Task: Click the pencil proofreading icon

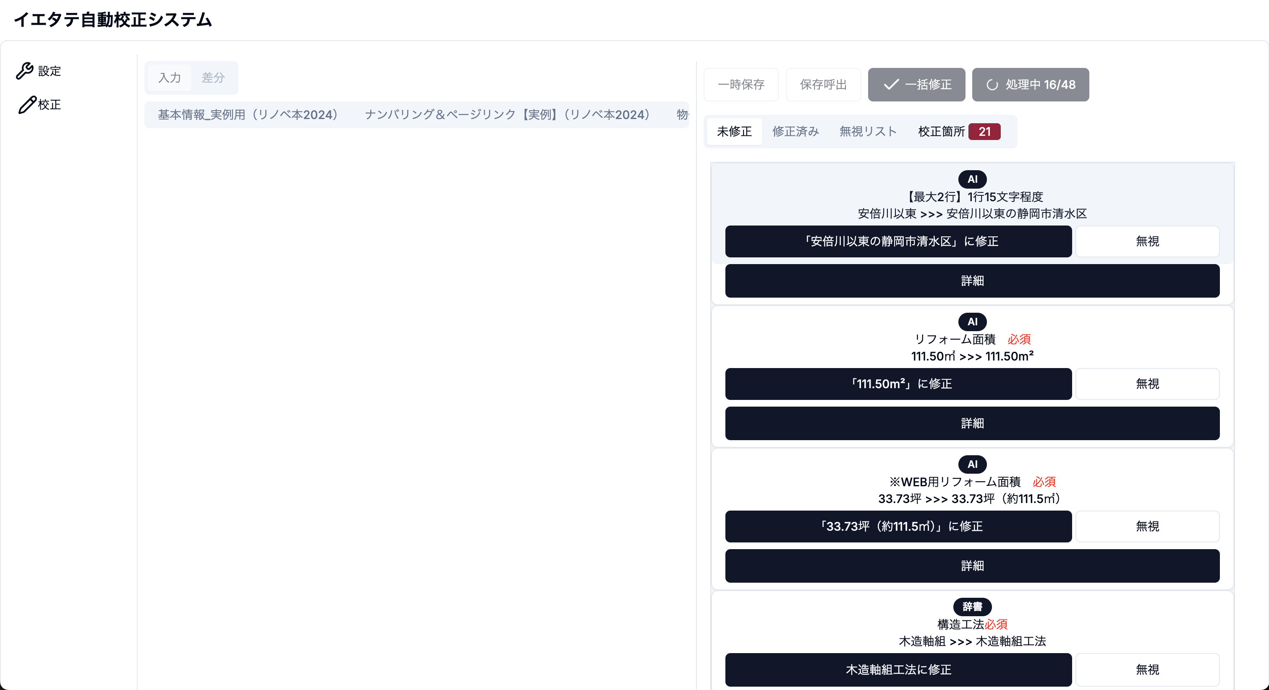Action: [x=27, y=105]
